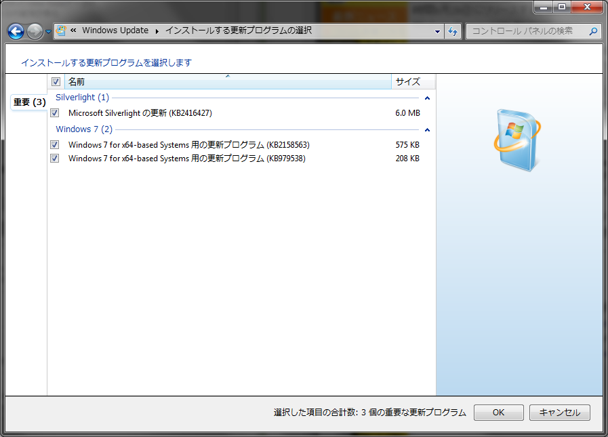Image resolution: width=608 pixels, height=437 pixels.
Task: Click the heading インストールする更新プログラムを選択します
Action: point(106,63)
